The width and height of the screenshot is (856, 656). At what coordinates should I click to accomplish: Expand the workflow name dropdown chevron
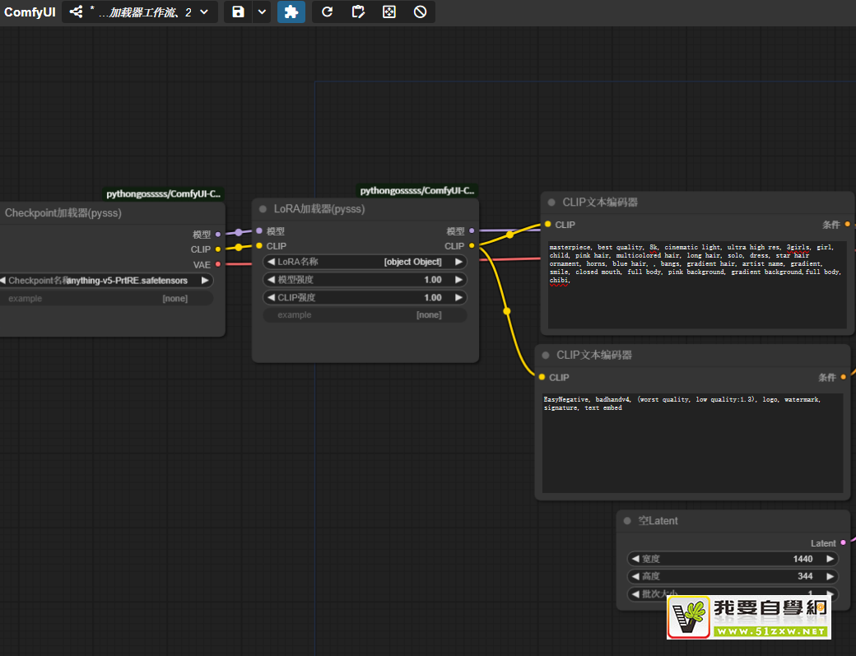pyautogui.click(x=204, y=12)
